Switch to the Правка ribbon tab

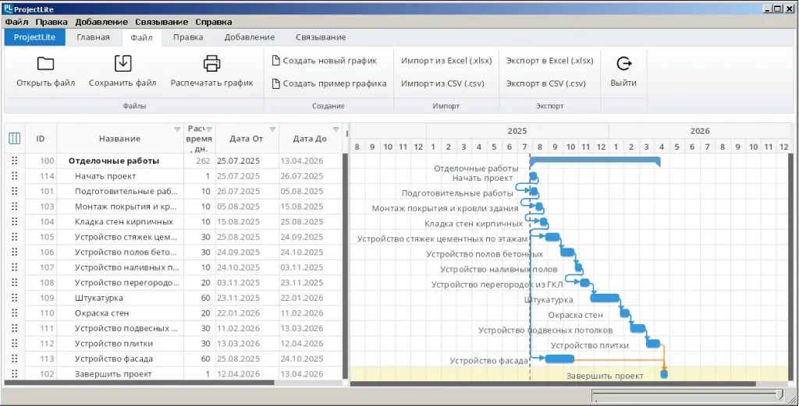click(188, 37)
